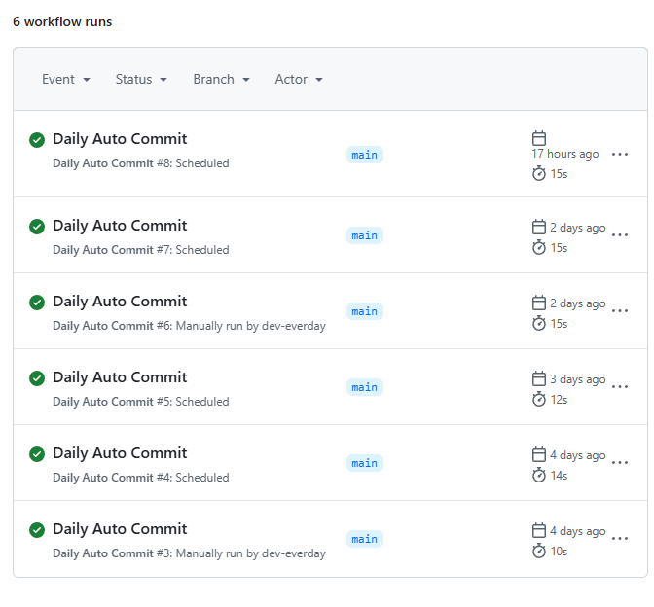Click stopwatch icon beside 12s
The width and height of the screenshot is (654, 607).
(539, 399)
